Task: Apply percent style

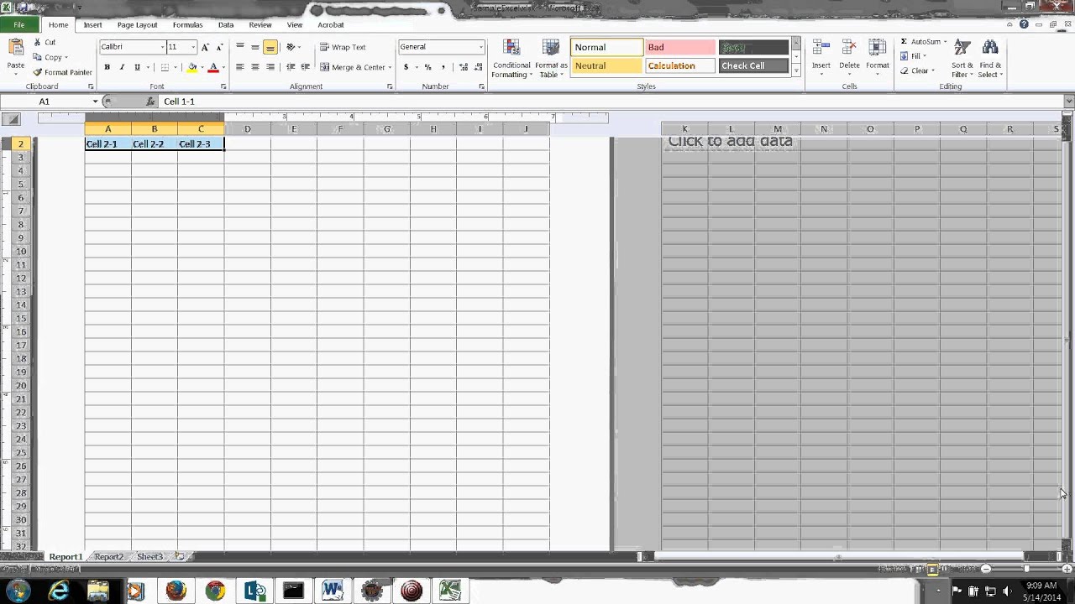Action: click(x=428, y=67)
